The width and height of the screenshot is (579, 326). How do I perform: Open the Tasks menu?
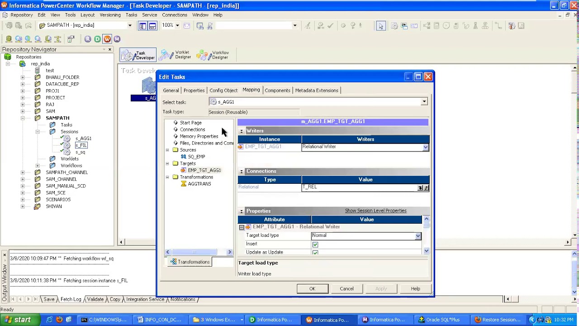131,15
